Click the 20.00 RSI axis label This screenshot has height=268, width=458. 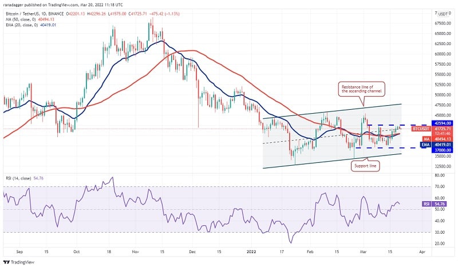click(x=440, y=243)
